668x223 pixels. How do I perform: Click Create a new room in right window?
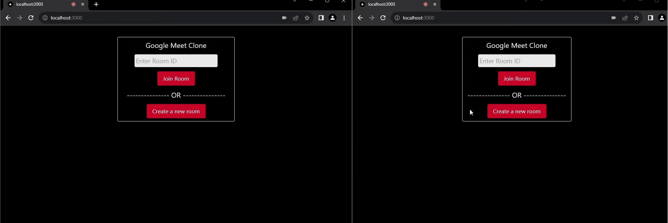pyautogui.click(x=517, y=111)
